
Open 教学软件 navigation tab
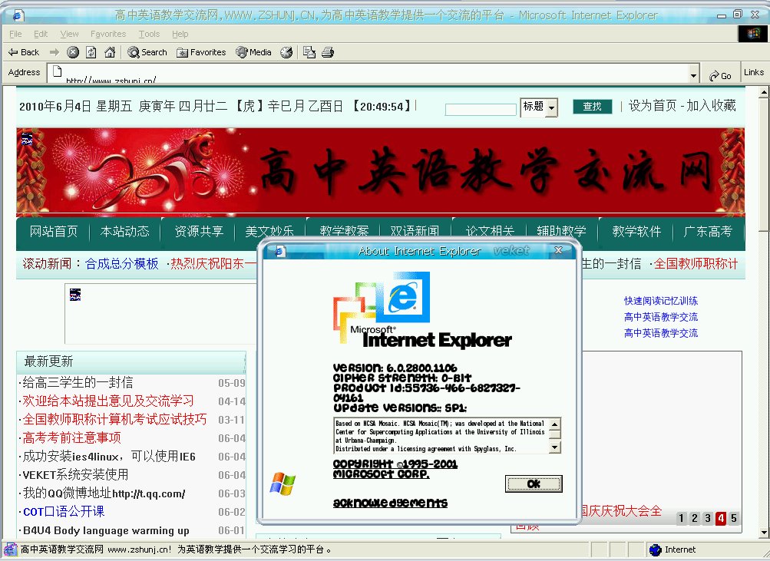coord(636,231)
